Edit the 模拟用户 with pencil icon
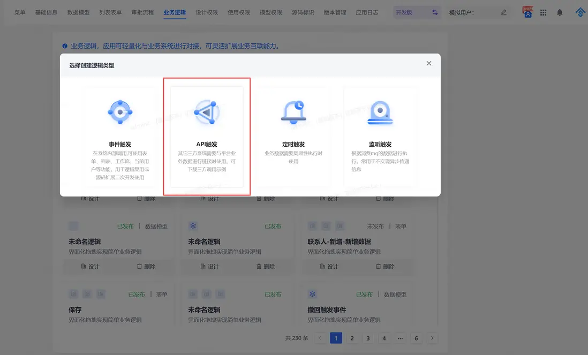Viewport: 588px width, 355px height. coord(503,12)
